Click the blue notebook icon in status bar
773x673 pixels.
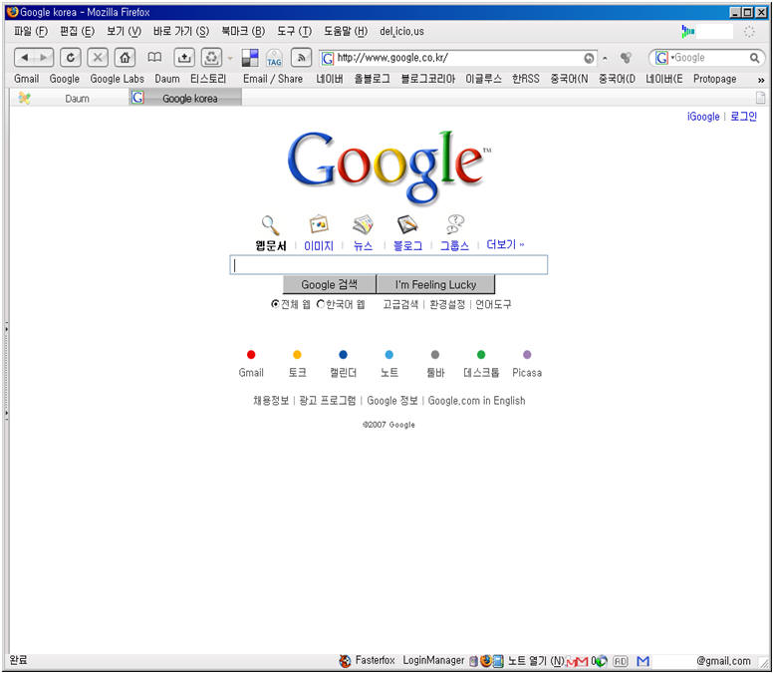(498, 661)
